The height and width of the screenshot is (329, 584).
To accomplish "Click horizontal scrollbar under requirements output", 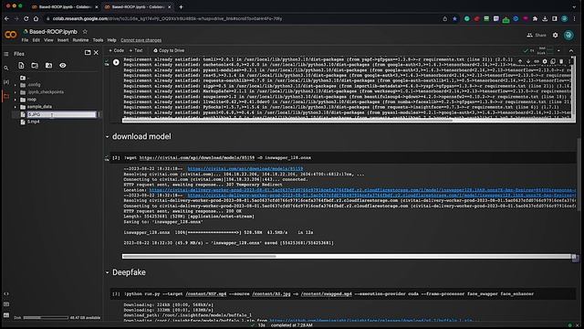I will [x=287, y=121].
